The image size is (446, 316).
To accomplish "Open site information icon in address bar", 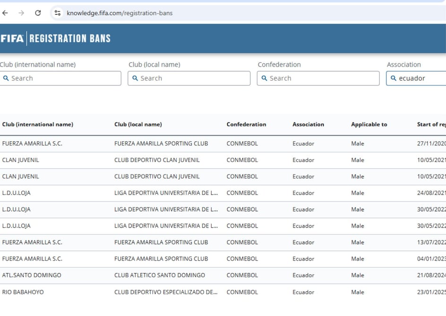I will (x=58, y=13).
